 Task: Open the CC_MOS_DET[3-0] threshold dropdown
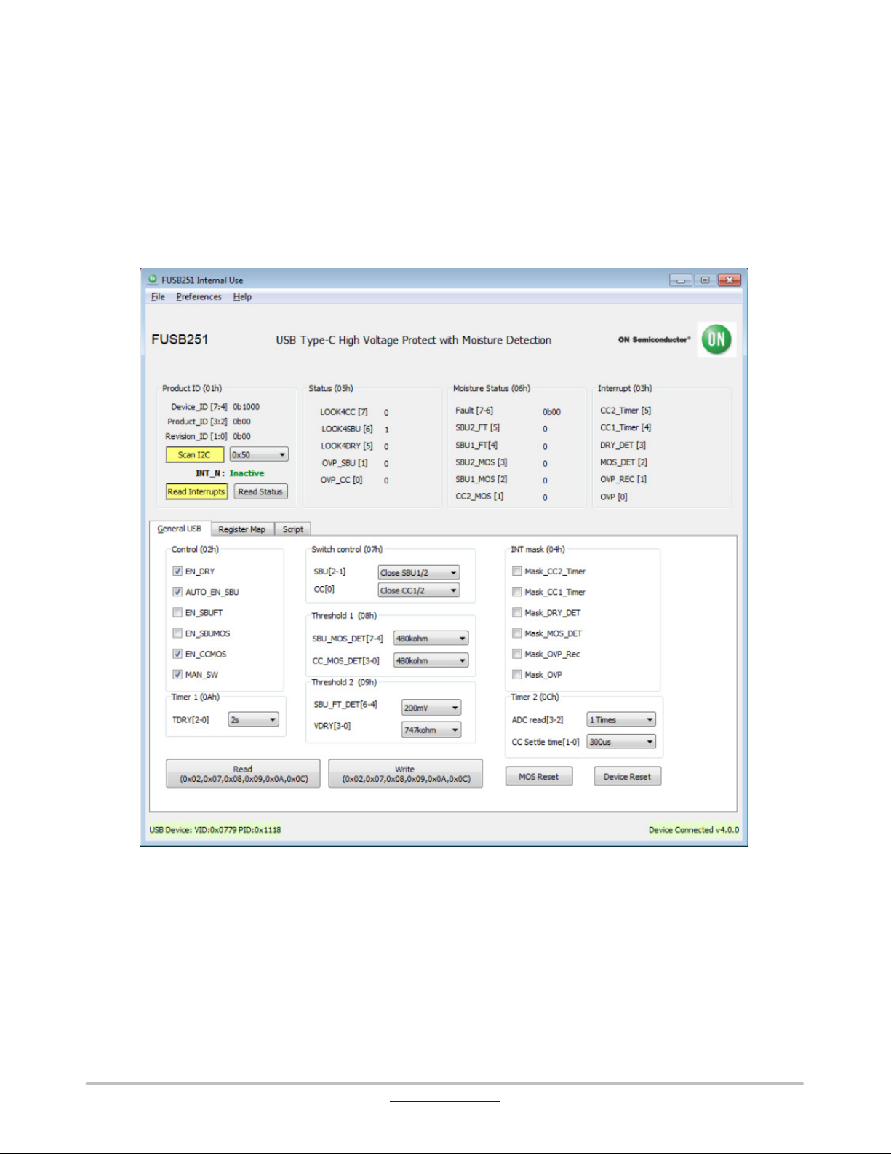point(431,661)
